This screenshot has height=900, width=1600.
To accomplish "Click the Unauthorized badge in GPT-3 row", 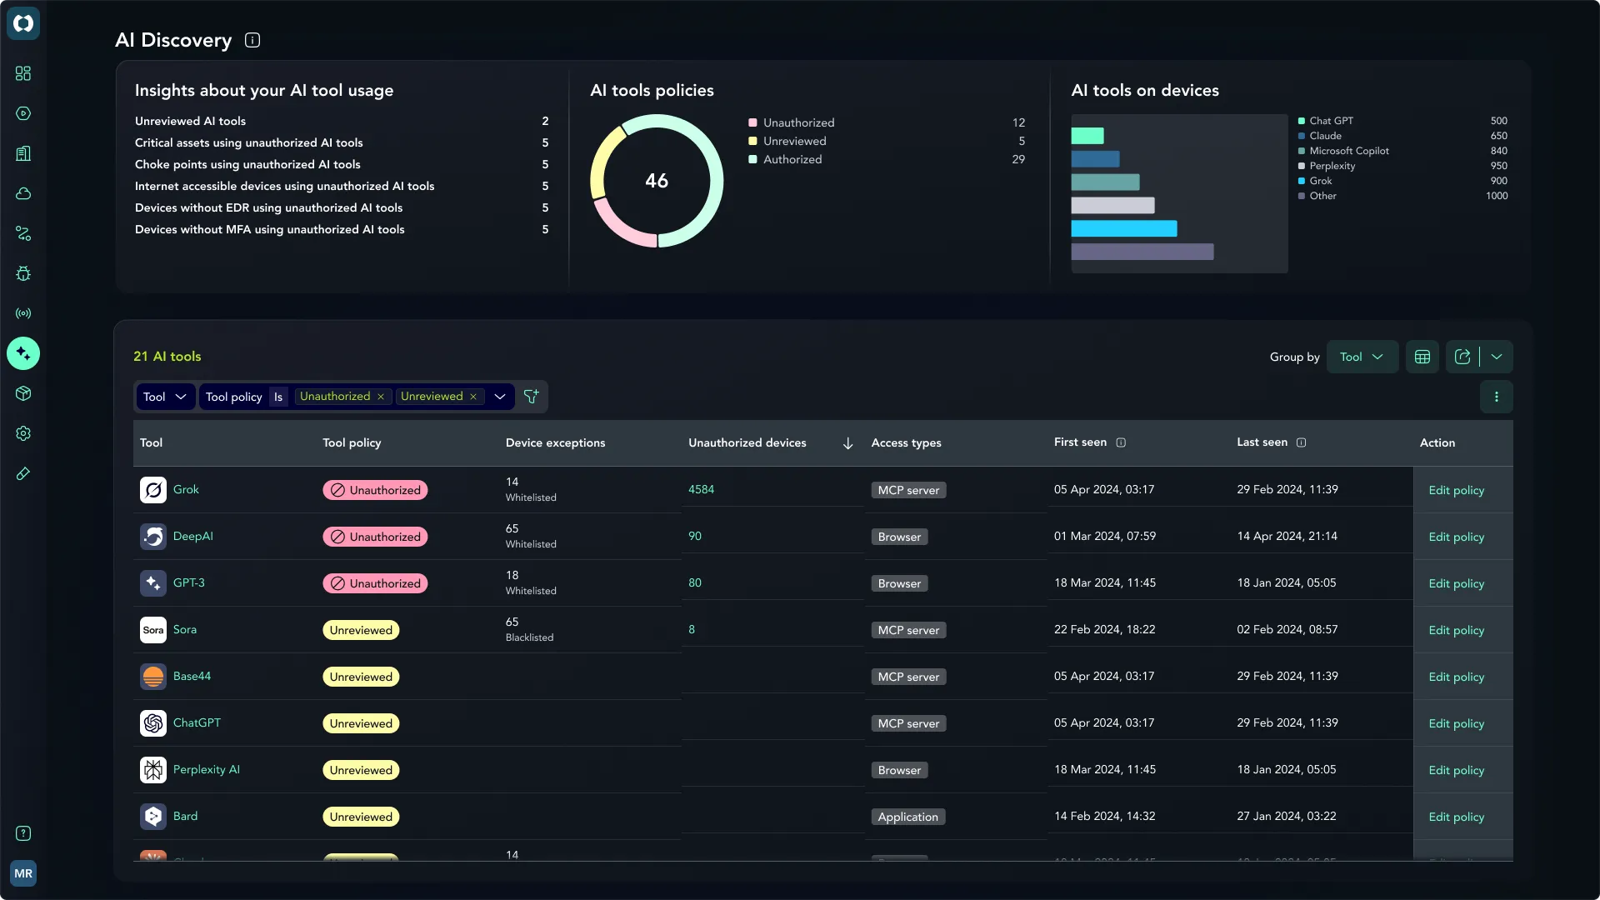I will (x=375, y=583).
